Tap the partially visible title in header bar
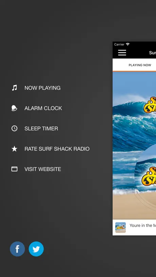Image resolution: width=156 pixels, height=277 pixels. point(153,52)
